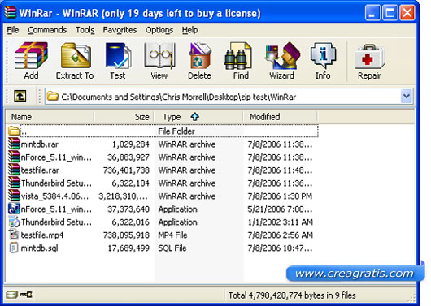Screen dimensions: 431x306
Task: Select the Thunderbird Setup WinRAR archive name
Action: coord(56,183)
